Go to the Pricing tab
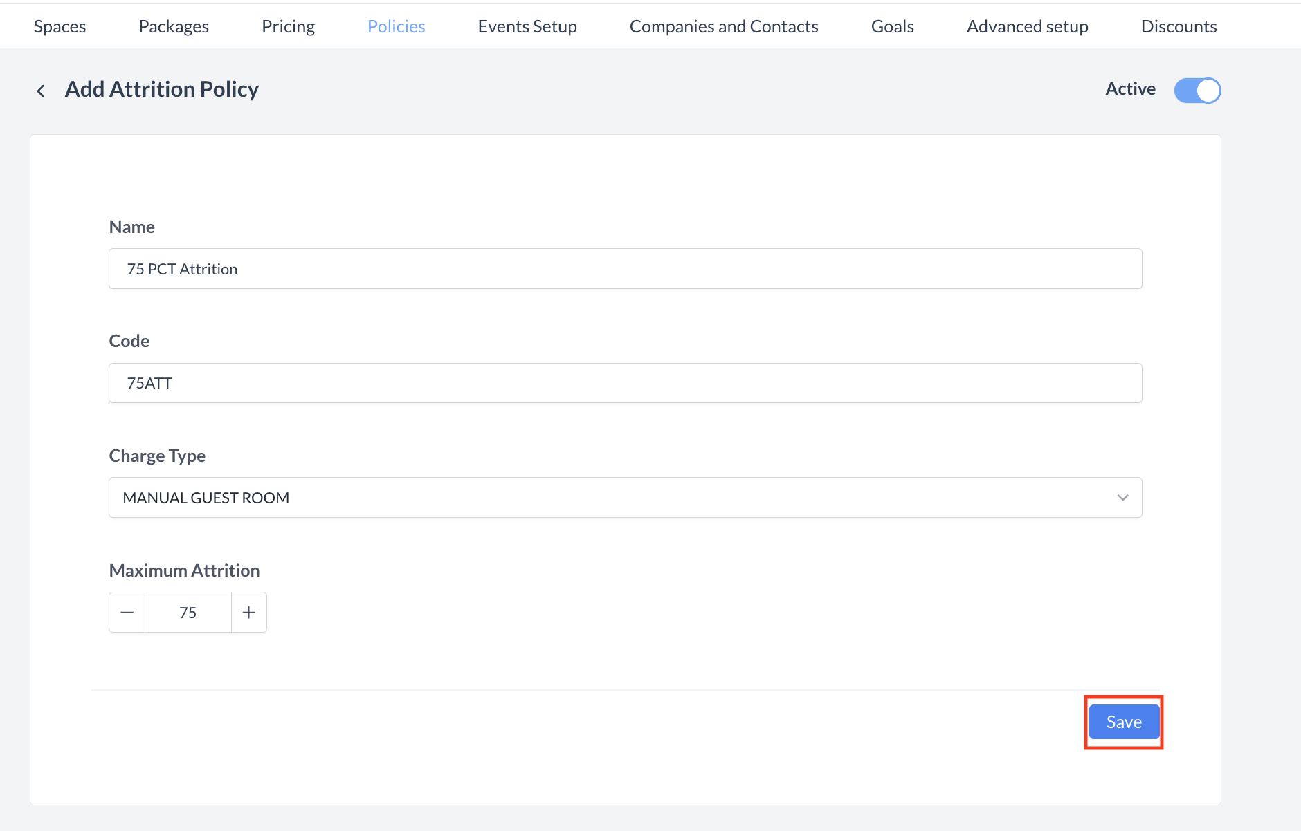Viewport: 1301px width, 831px height. pyautogui.click(x=288, y=26)
